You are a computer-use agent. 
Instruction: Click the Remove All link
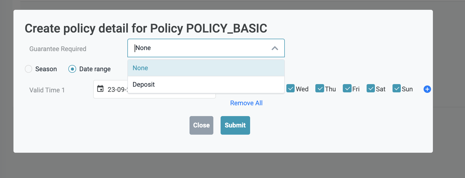[x=246, y=103]
